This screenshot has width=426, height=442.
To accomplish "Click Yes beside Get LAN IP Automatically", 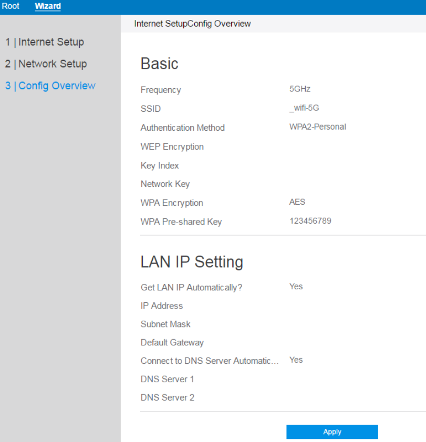I will (x=296, y=287).
